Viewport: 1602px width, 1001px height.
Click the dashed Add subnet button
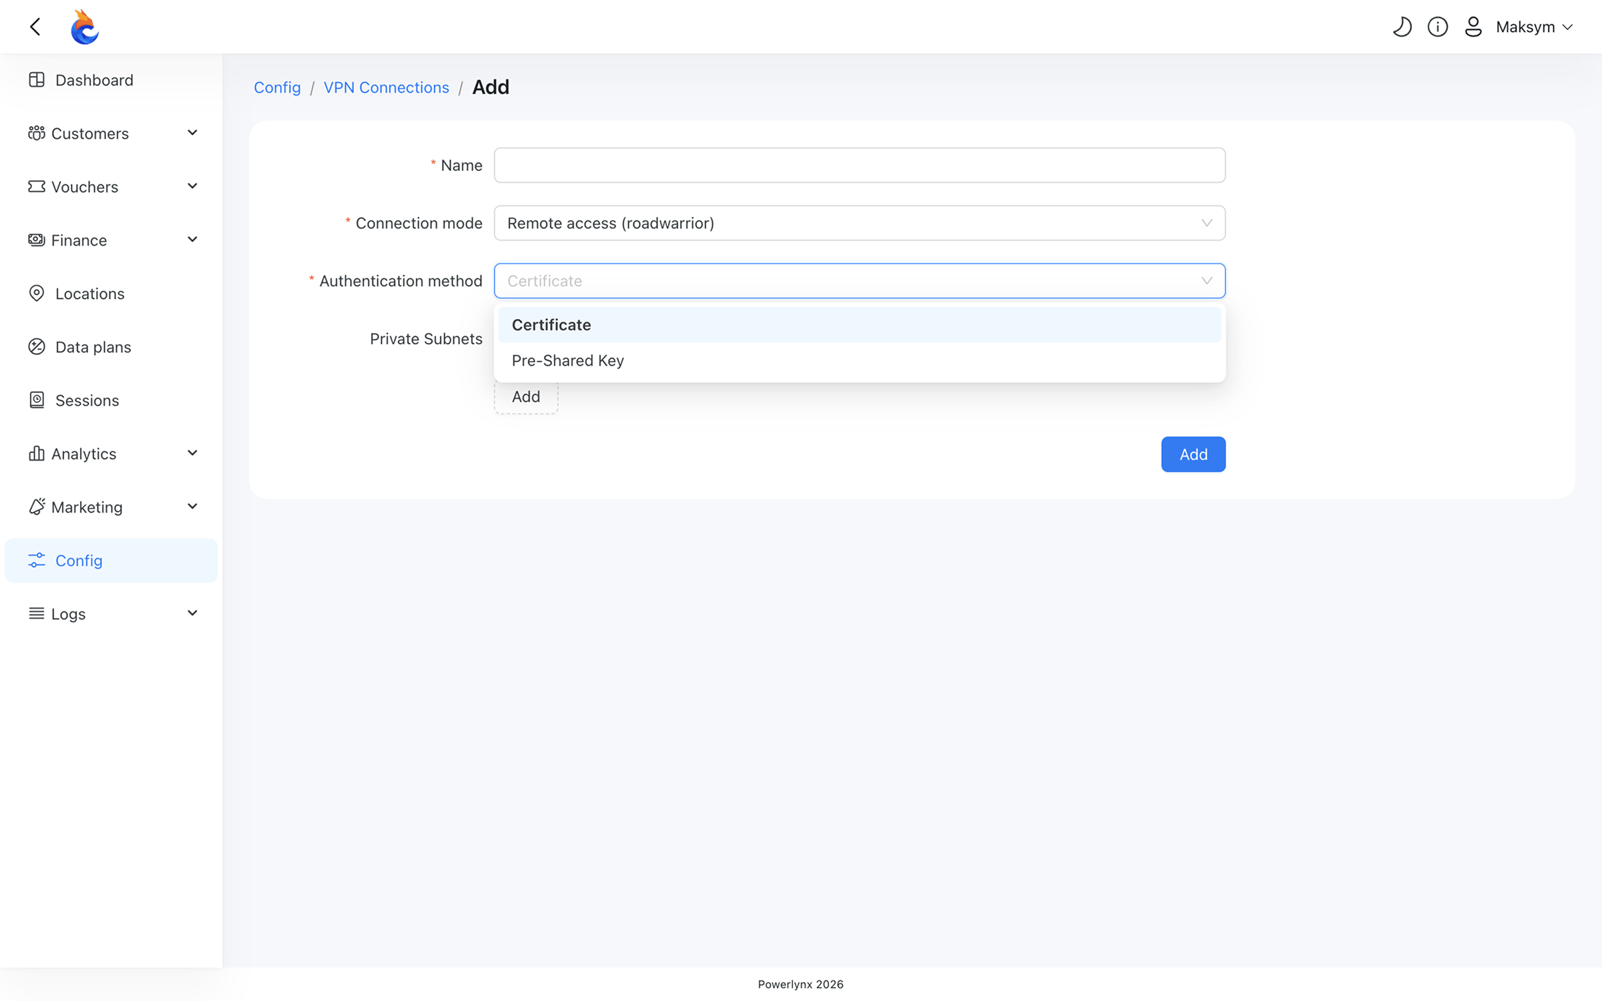[526, 397]
